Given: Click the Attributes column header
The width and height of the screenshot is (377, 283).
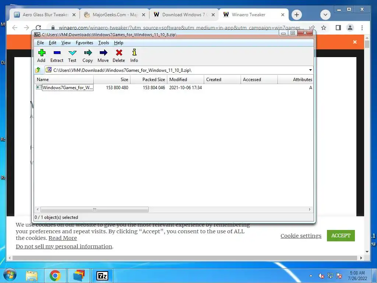Looking at the screenshot, I should (296, 80).
